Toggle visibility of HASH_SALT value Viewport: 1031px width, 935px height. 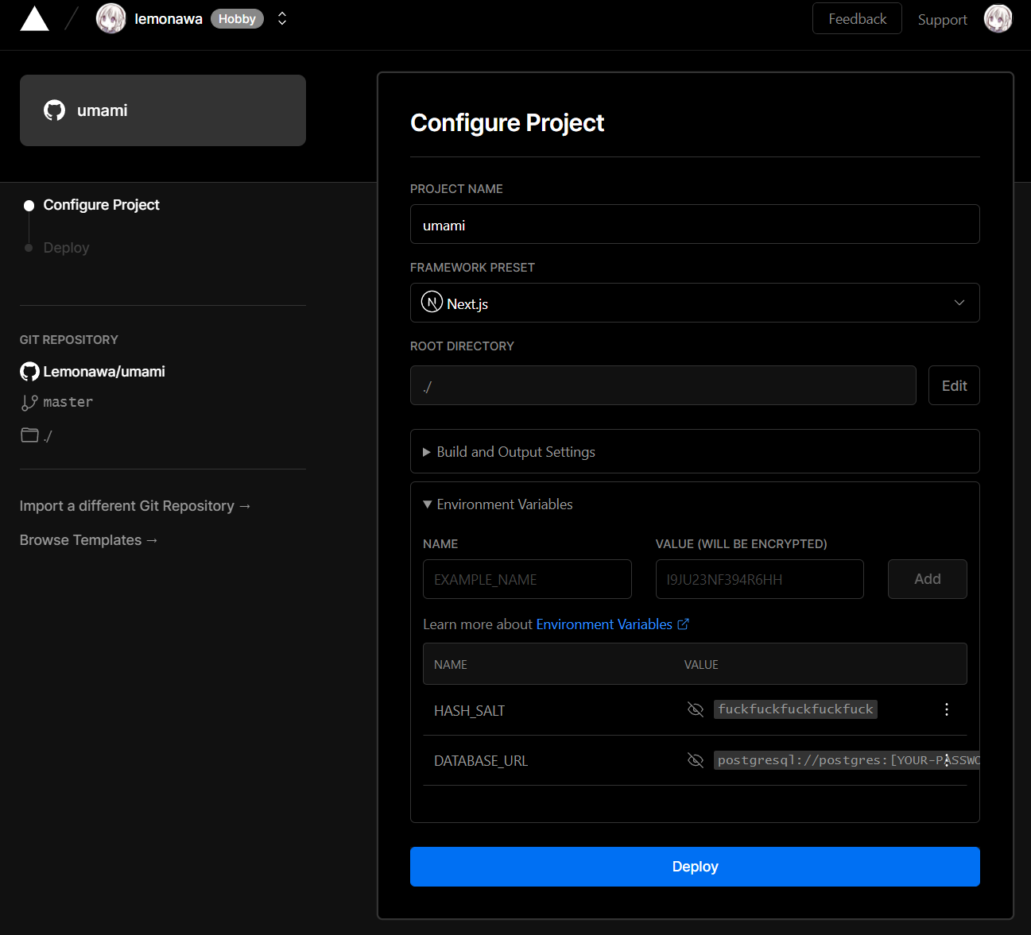coord(696,709)
